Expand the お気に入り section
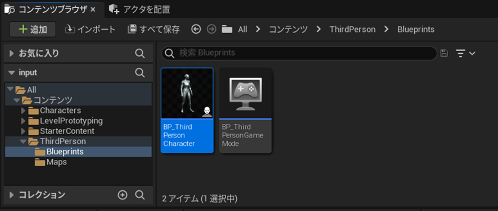 [12, 53]
